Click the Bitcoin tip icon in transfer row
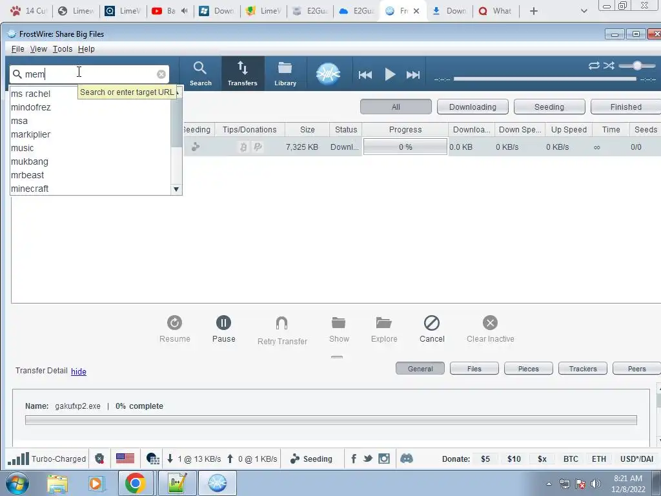Screen dimensions: 661x496 pos(243,147)
